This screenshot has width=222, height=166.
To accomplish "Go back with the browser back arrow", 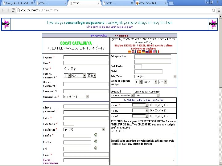I will (x=3, y=10).
